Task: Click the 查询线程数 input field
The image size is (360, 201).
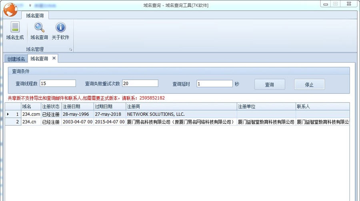Action: coord(58,83)
